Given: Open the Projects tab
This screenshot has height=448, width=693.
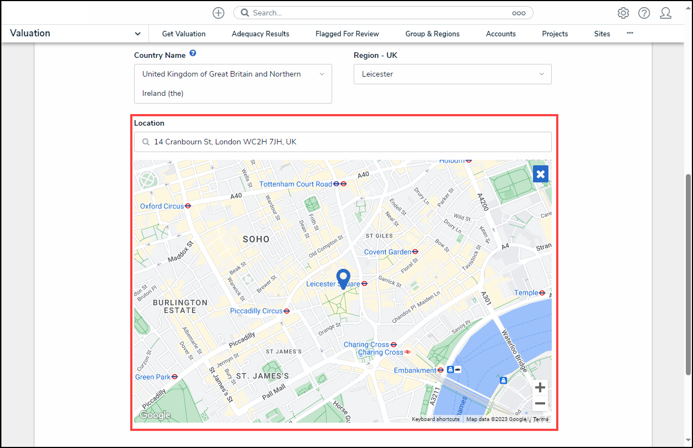Looking at the screenshot, I should pos(555,34).
